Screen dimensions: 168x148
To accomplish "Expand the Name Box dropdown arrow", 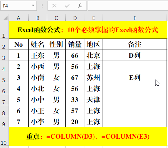I will (33, 5).
